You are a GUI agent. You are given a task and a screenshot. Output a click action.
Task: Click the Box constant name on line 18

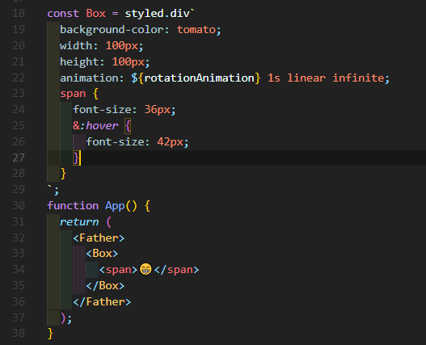95,14
